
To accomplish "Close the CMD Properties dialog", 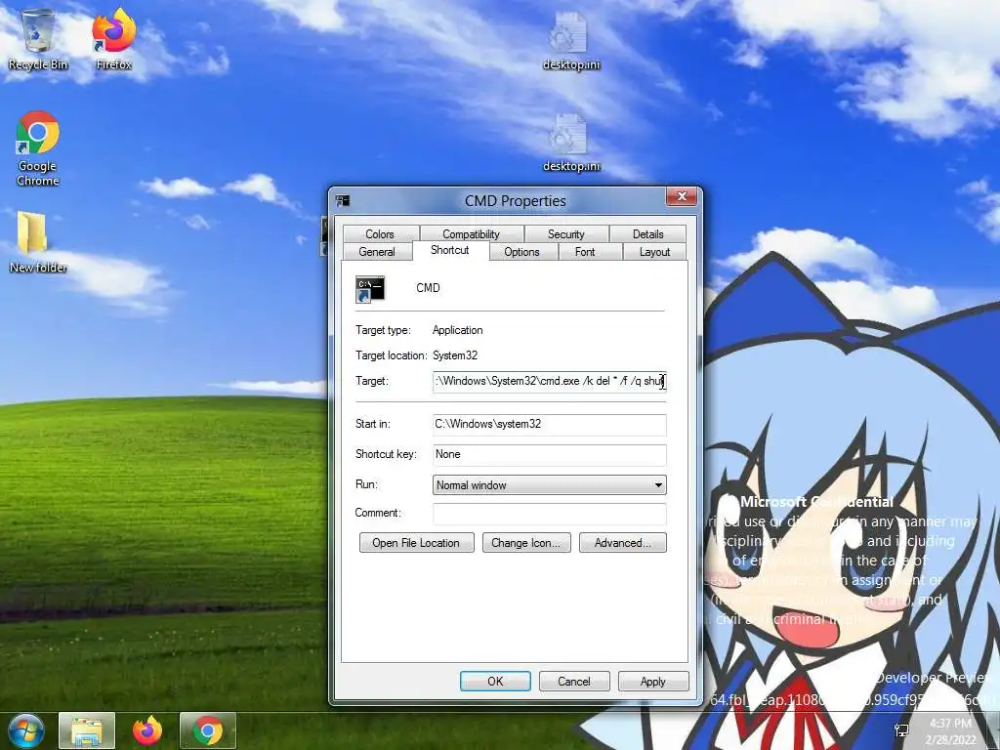I will (681, 196).
